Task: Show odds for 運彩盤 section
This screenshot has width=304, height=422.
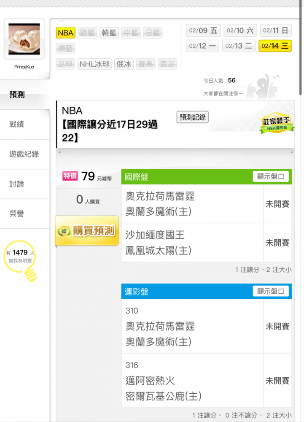Action: [271, 291]
